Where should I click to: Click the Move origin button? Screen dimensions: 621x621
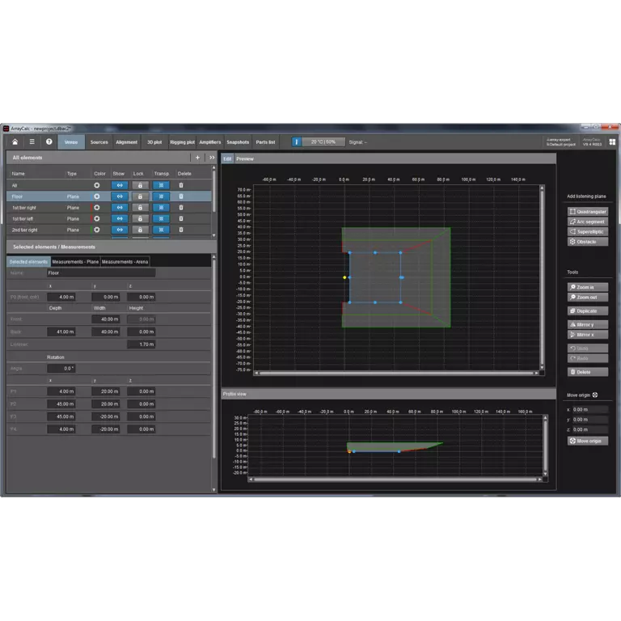tap(588, 441)
